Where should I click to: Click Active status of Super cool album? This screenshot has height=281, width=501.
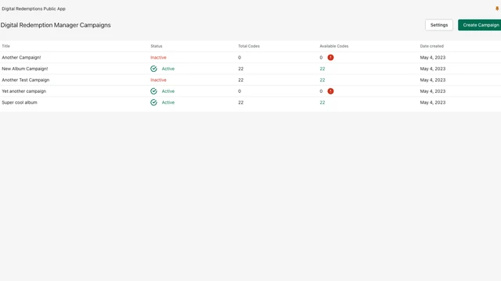click(x=168, y=102)
